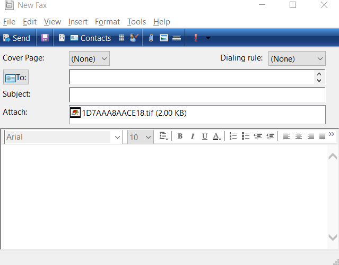Open the View menu
The width and height of the screenshot is (339, 265).
pyautogui.click(x=53, y=22)
